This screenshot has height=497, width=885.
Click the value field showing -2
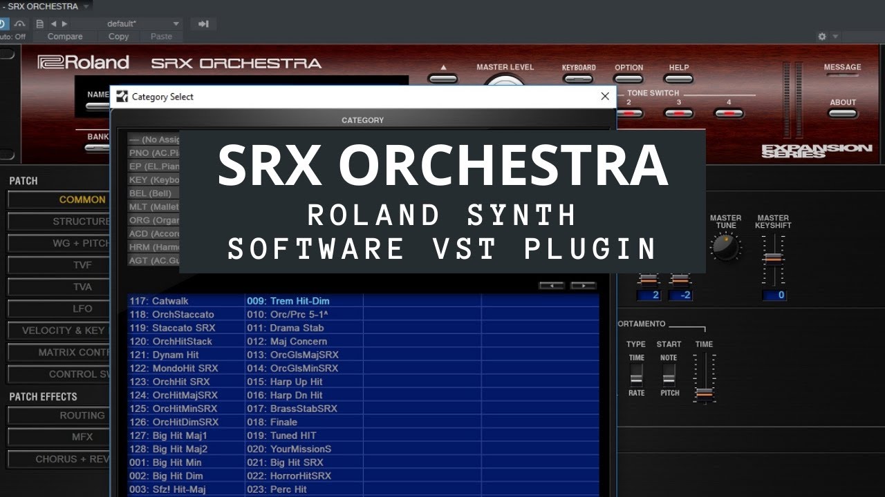pyautogui.click(x=680, y=295)
